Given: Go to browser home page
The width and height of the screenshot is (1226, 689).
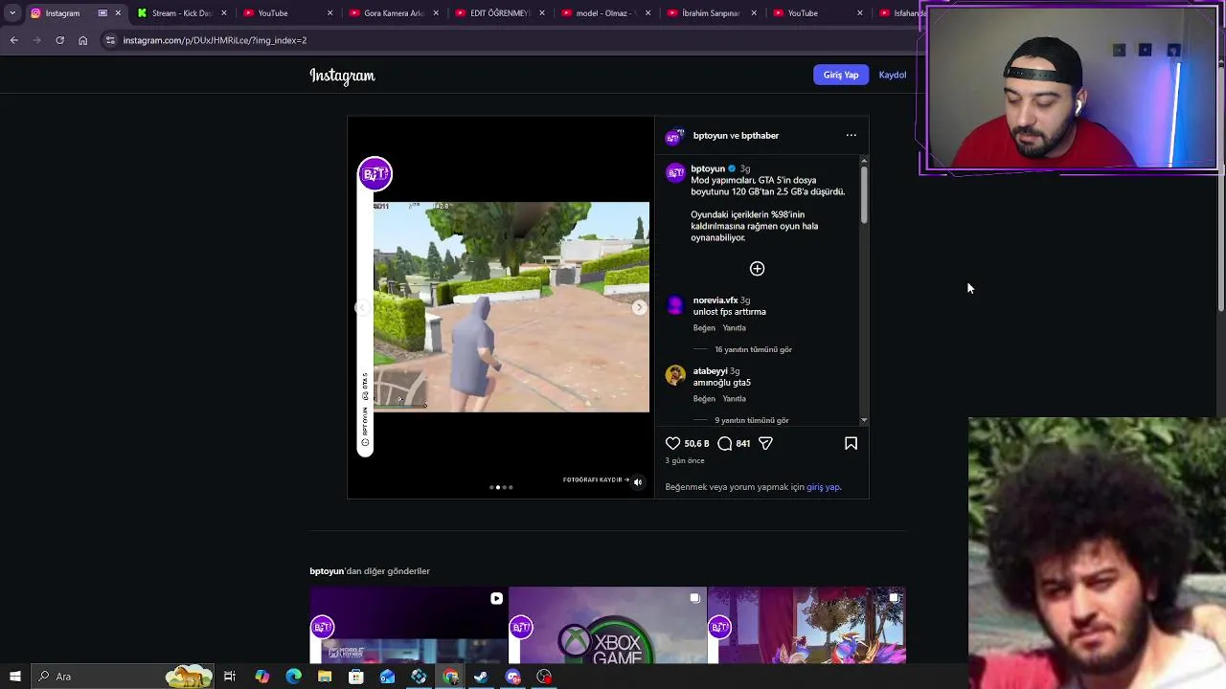Looking at the screenshot, I should coord(82,40).
